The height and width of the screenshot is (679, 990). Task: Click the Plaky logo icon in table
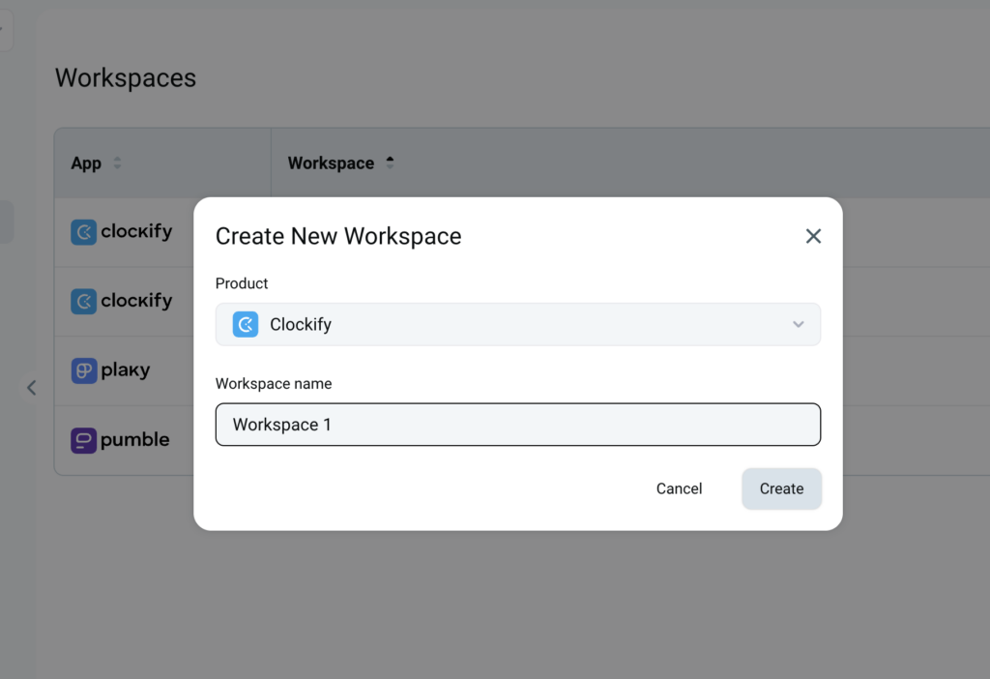(x=84, y=370)
